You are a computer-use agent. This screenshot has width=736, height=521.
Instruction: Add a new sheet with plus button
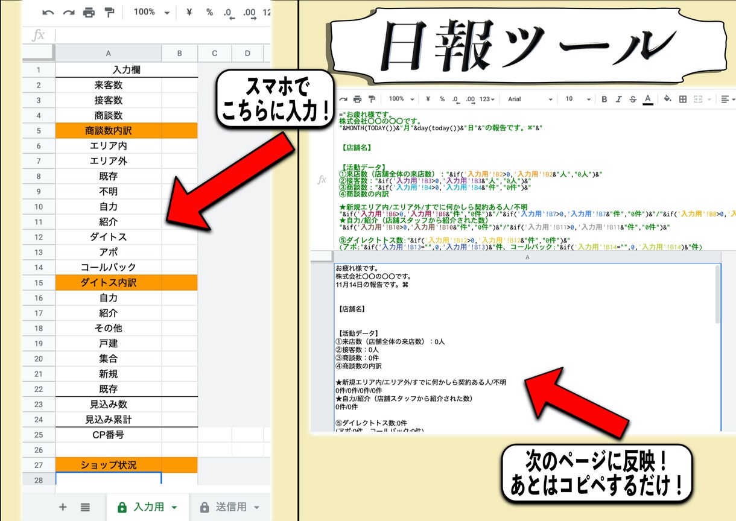63,507
